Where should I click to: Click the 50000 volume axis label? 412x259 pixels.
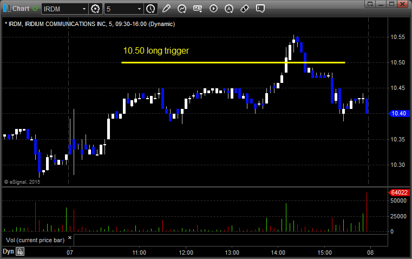(x=398, y=200)
